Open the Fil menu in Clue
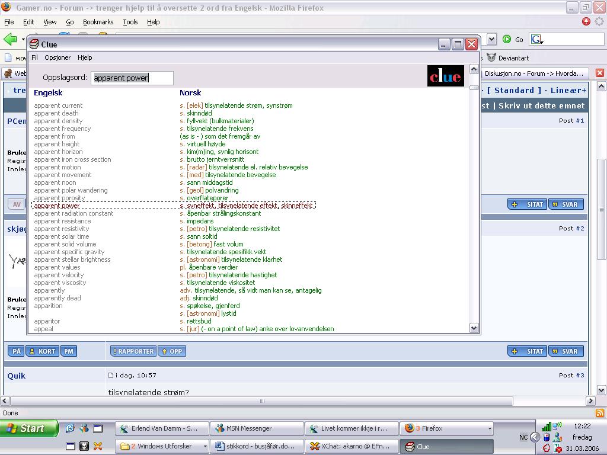Screen dimensions: 607x455 click(34, 57)
